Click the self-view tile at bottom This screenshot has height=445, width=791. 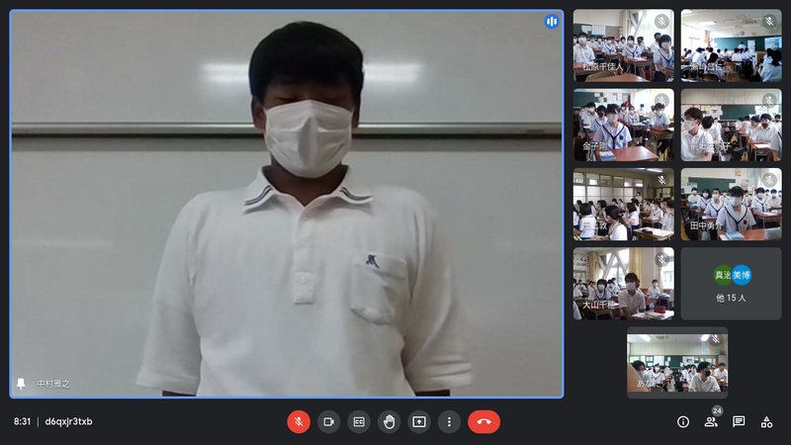click(x=677, y=363)
